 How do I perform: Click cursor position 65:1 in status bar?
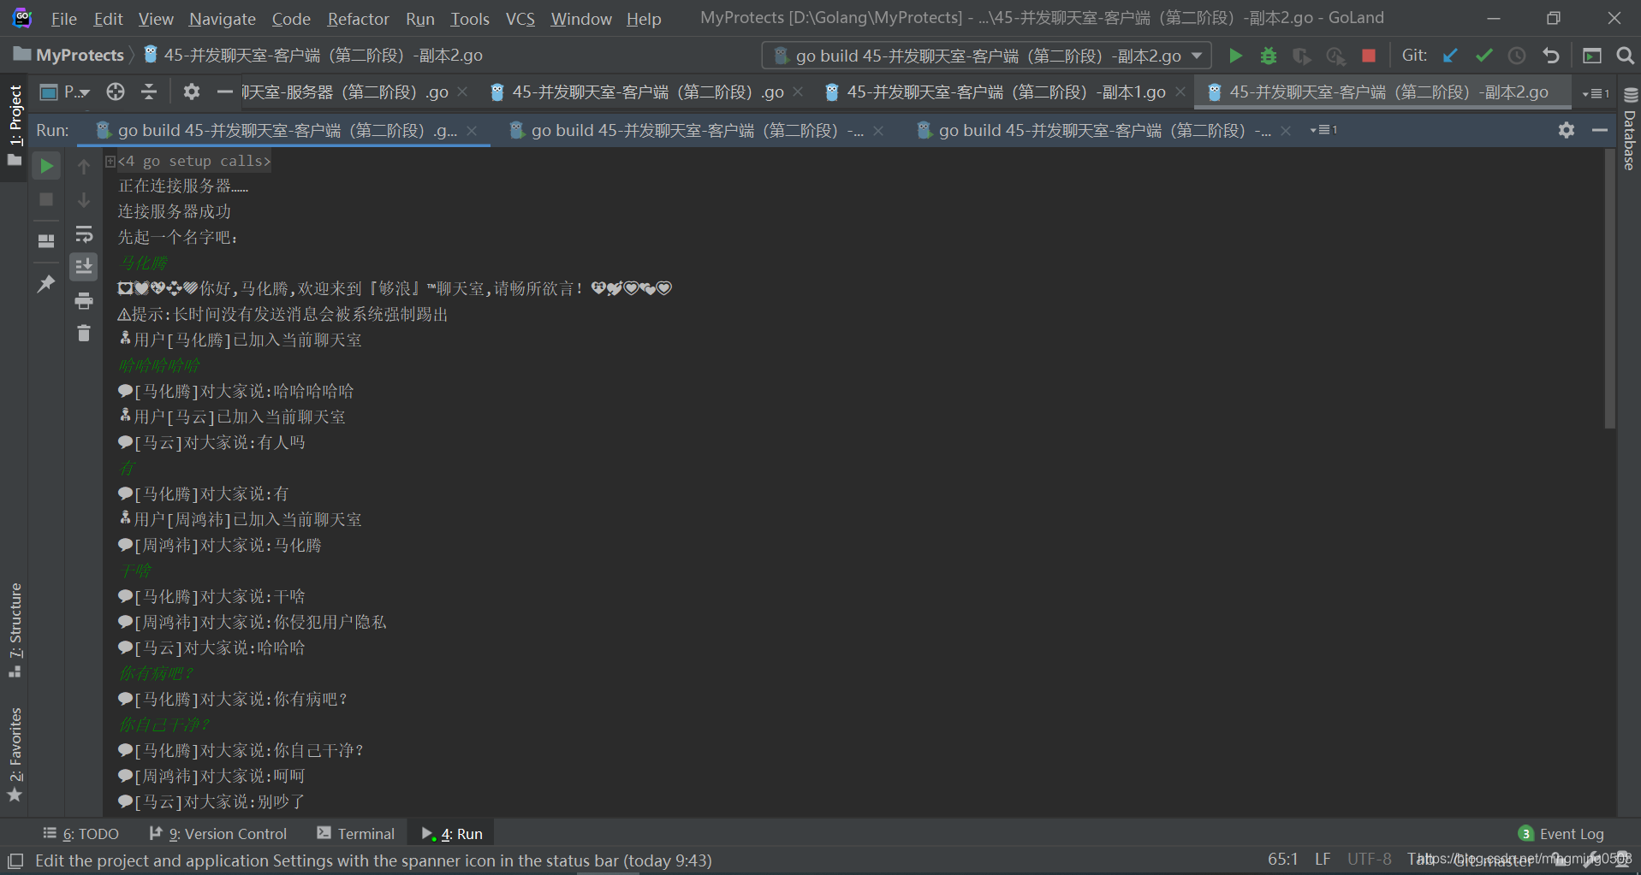coord(1282,859)
